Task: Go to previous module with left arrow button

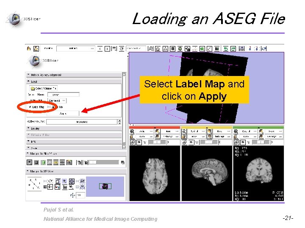Action: click(100, 49)
